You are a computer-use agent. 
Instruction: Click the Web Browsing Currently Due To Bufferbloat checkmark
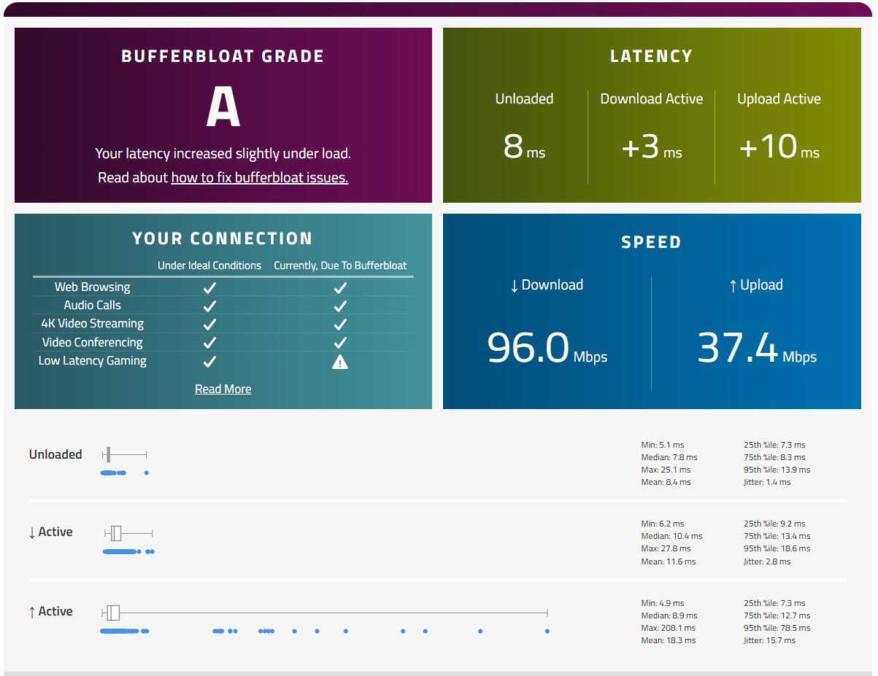coord(340,287)
